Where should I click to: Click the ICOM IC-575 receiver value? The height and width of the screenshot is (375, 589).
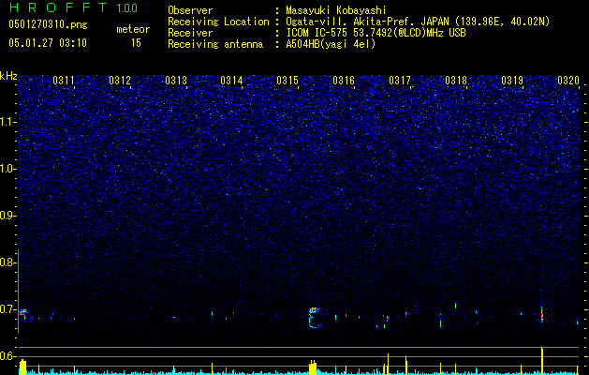(375, 33)
